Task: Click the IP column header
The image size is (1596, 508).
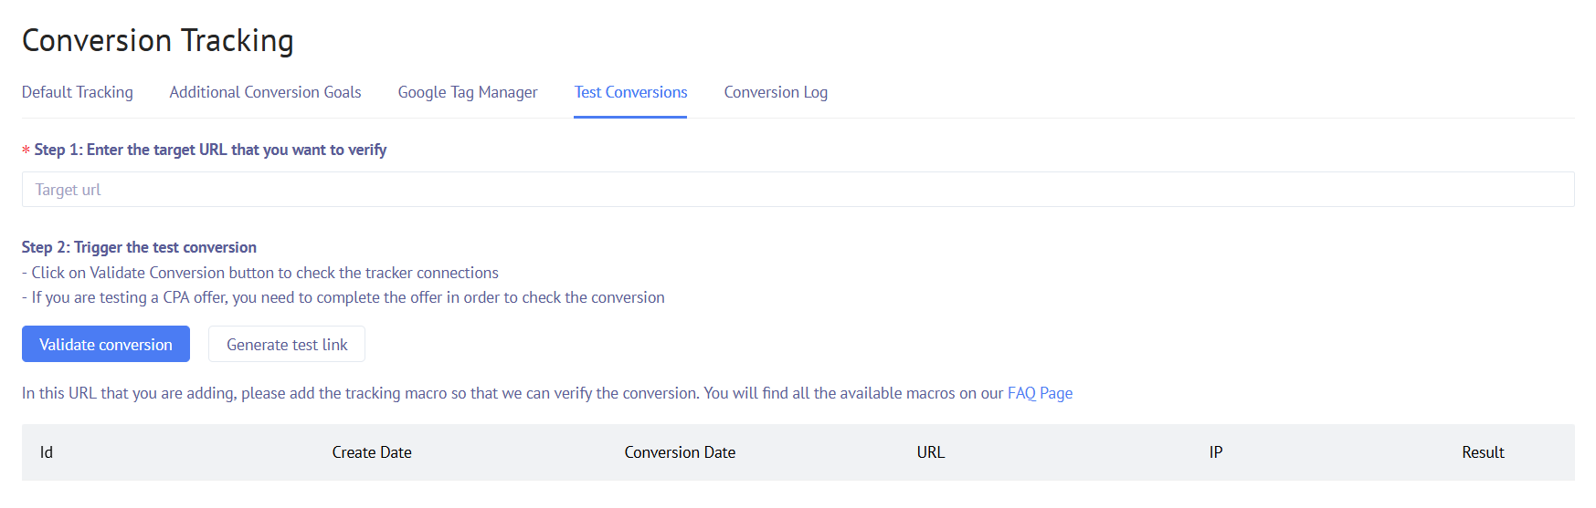Action: pyautogui.click(x=1215, y=452)
